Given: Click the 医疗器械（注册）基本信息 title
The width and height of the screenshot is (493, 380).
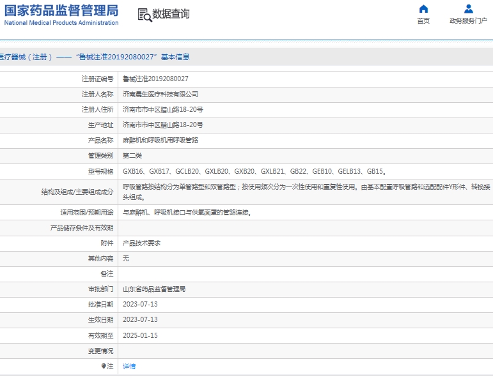Looking at the screenshot, I should pyautogui.click(x=95, y=57).
